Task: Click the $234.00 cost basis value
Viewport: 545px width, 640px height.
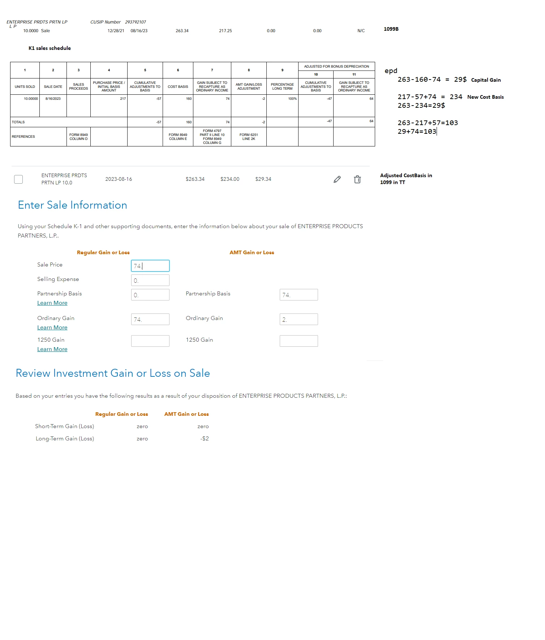Action: point(230,179)
